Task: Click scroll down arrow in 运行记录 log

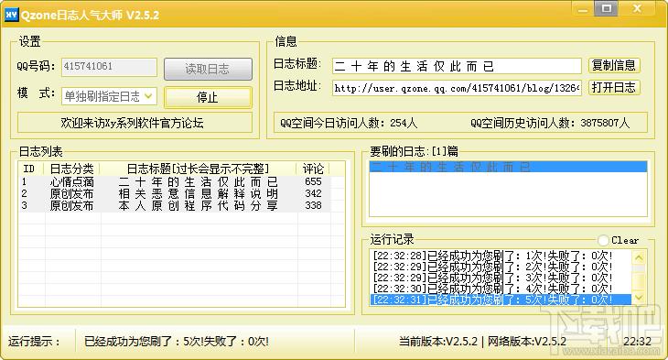Action: pyautogui.click(x=639, y=298)
